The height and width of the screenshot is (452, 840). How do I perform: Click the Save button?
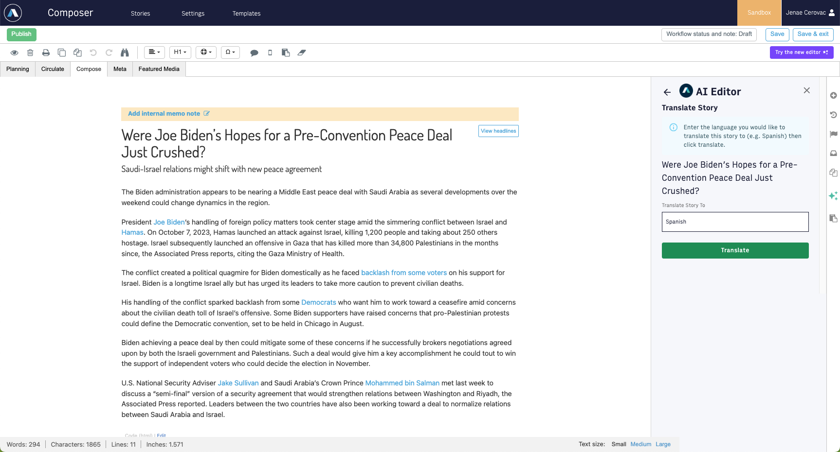777,34
